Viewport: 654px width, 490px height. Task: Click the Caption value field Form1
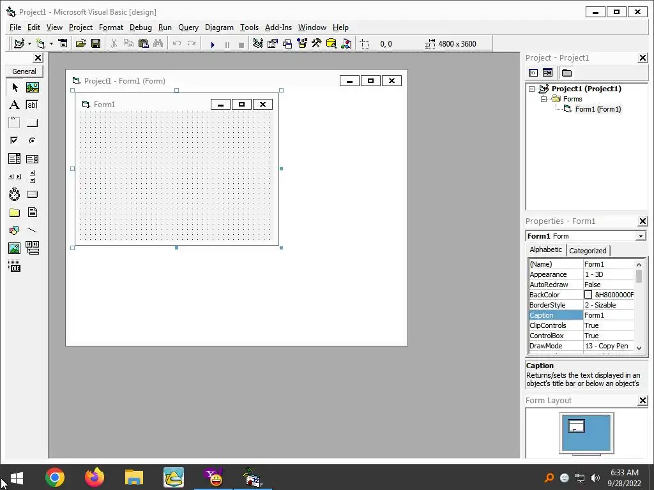pos(609,315)
